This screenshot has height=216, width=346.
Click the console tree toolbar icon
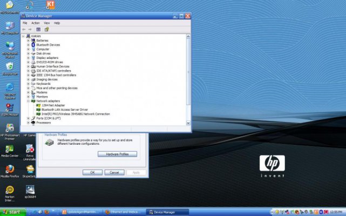pyautogui.click(x=38, y=29)
